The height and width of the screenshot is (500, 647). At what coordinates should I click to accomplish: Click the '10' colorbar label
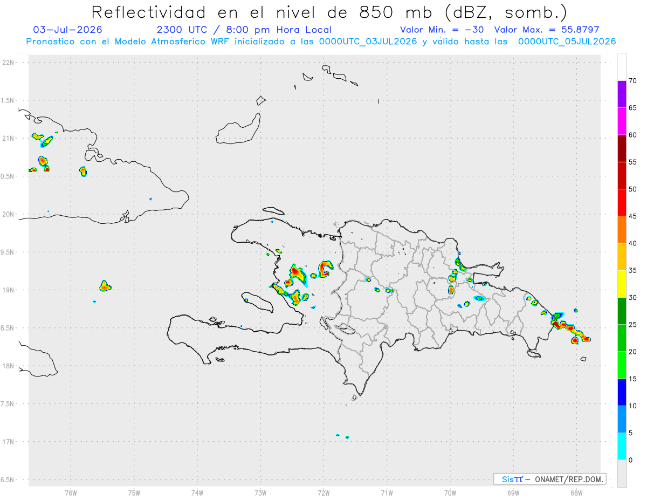click(x=632, y=406)
